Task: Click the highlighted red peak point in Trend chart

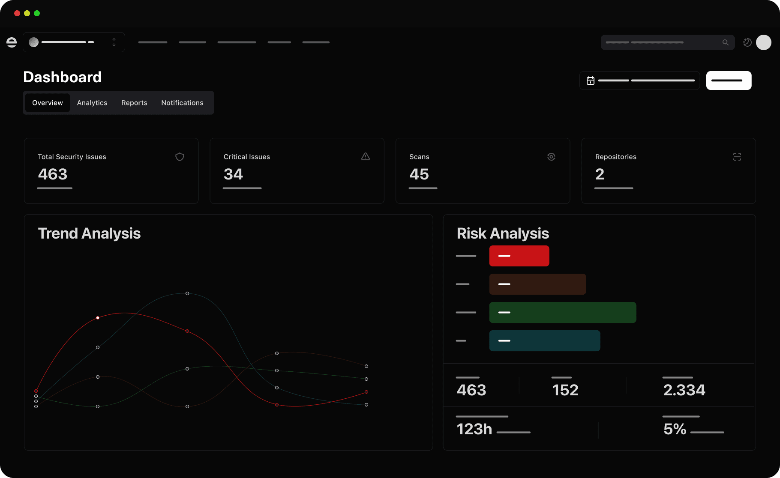Action: pos(98,318)
